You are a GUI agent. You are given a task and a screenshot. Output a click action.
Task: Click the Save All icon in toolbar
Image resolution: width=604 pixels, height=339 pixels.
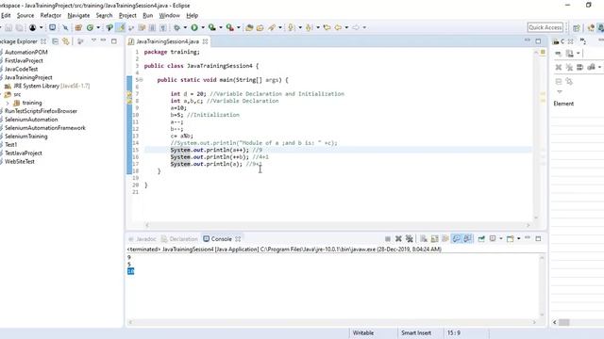tap(19, 27)
